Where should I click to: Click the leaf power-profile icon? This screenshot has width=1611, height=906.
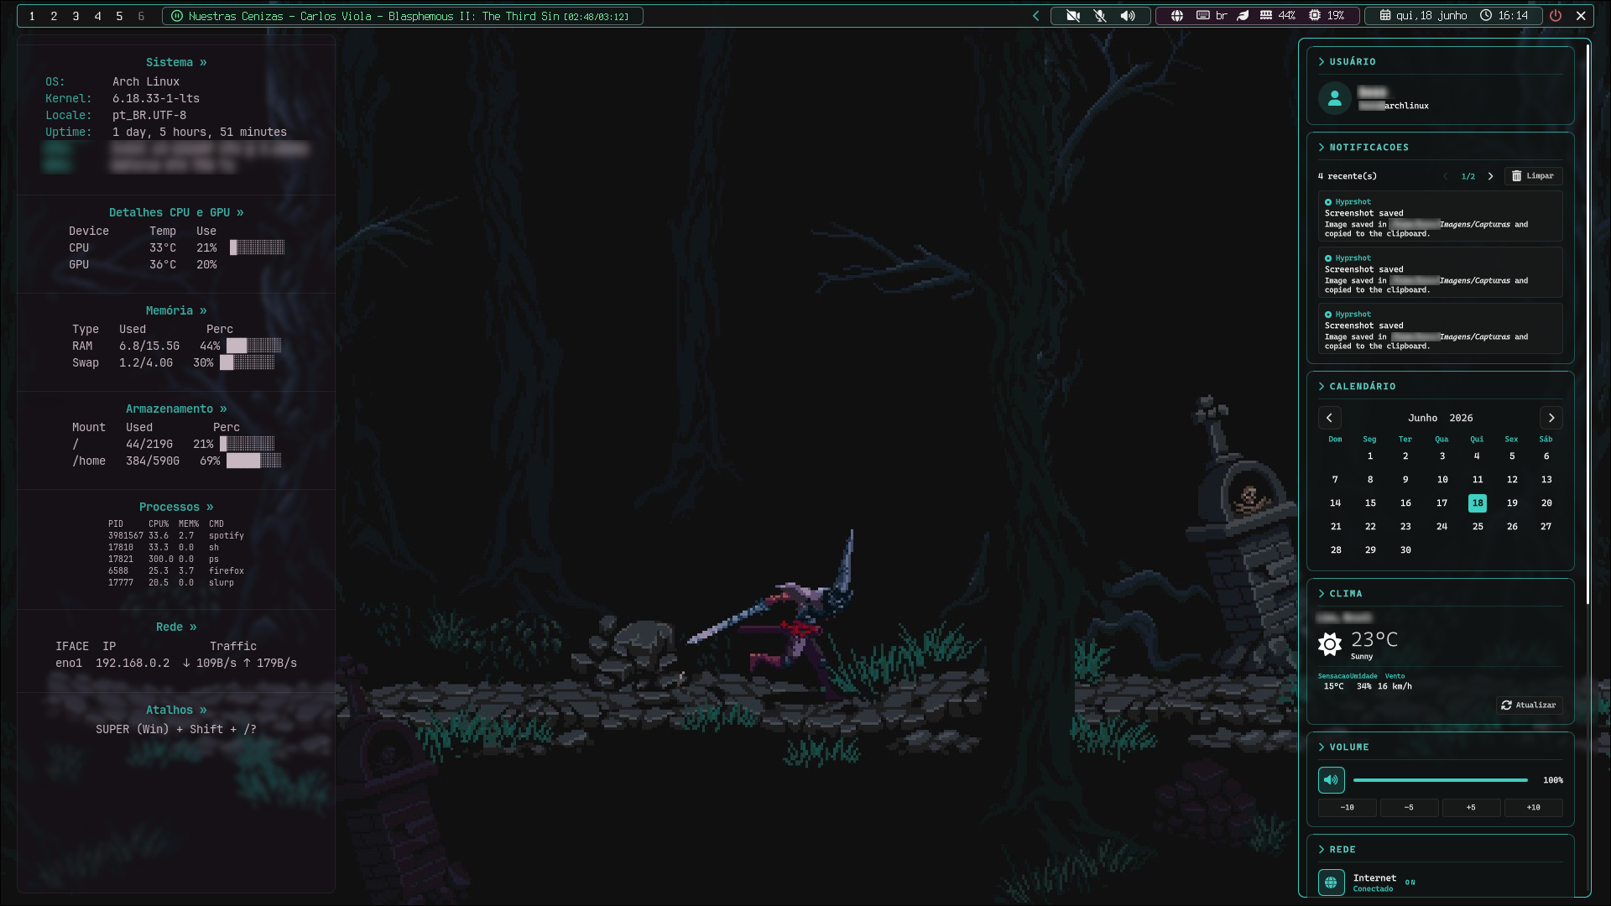click(1243, 16)
